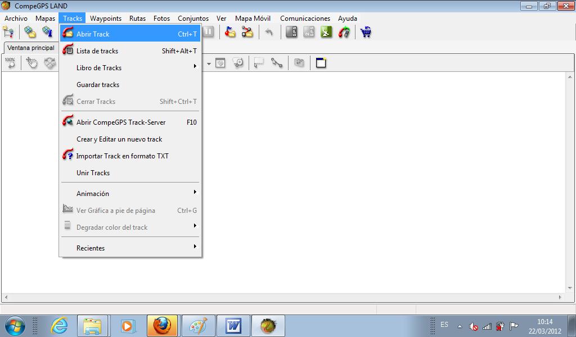Click the horizontal scrollbar left arrow

click(x=6, y=297)
